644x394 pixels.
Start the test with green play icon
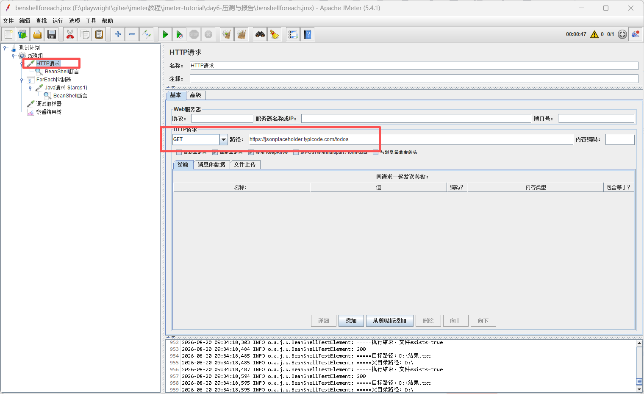165,34
